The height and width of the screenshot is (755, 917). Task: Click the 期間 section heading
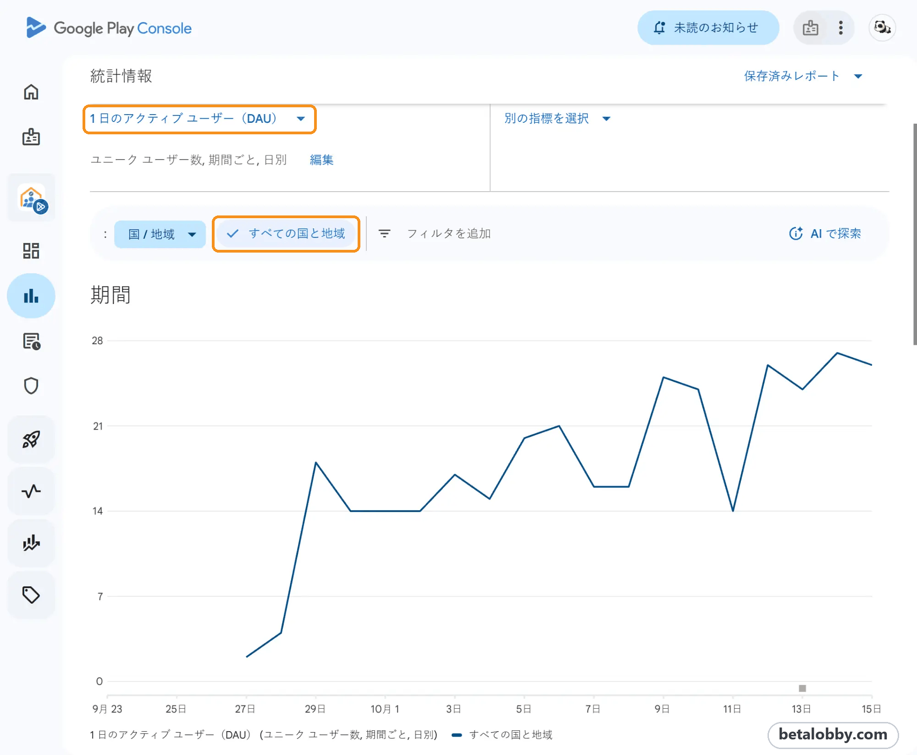pos(110,295)
